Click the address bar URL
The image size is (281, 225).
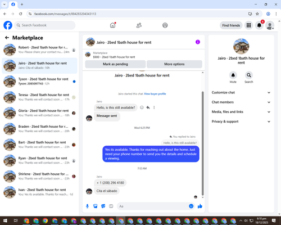coord(65,13)
